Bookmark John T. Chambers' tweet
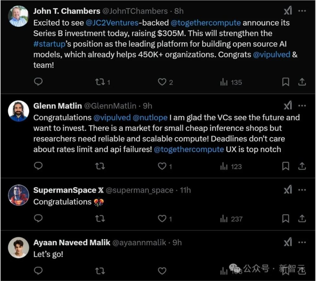 [285, 82]
